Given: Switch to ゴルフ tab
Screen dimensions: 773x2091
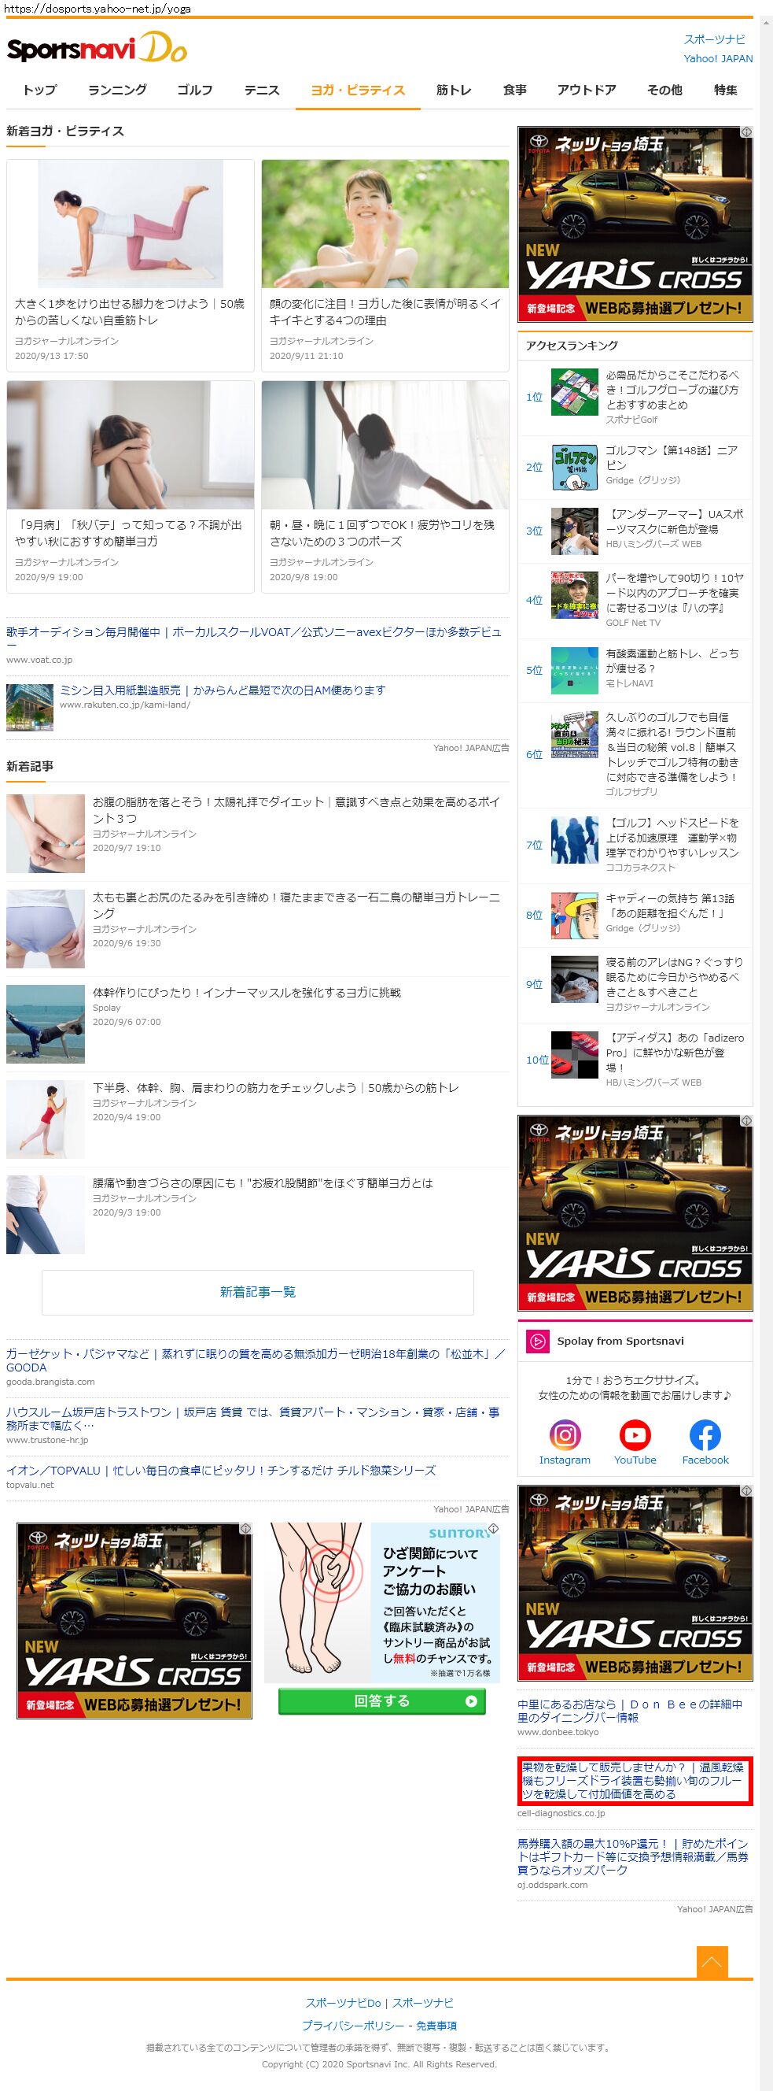Looking at the screenshot, I should point(195,90).
